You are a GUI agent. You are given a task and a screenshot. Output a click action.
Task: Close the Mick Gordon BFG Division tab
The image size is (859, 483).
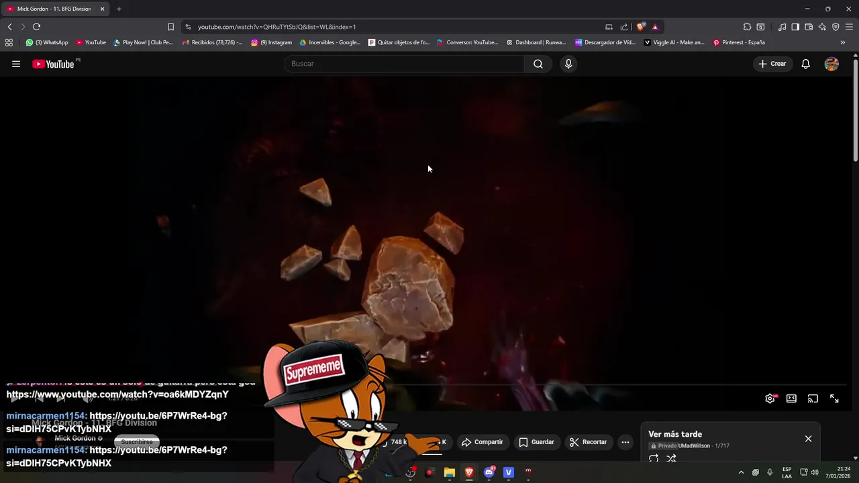click(x=102, y=9)
